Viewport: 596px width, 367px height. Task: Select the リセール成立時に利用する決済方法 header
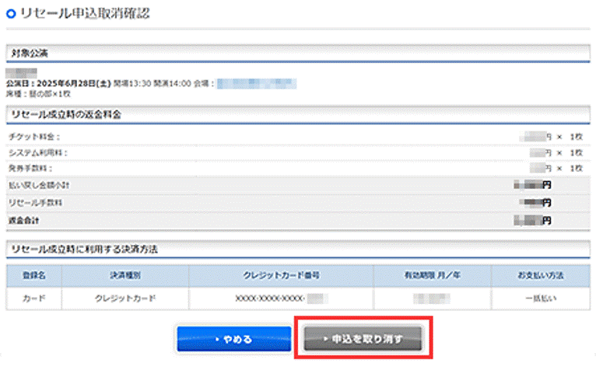[x=85, y=248]
